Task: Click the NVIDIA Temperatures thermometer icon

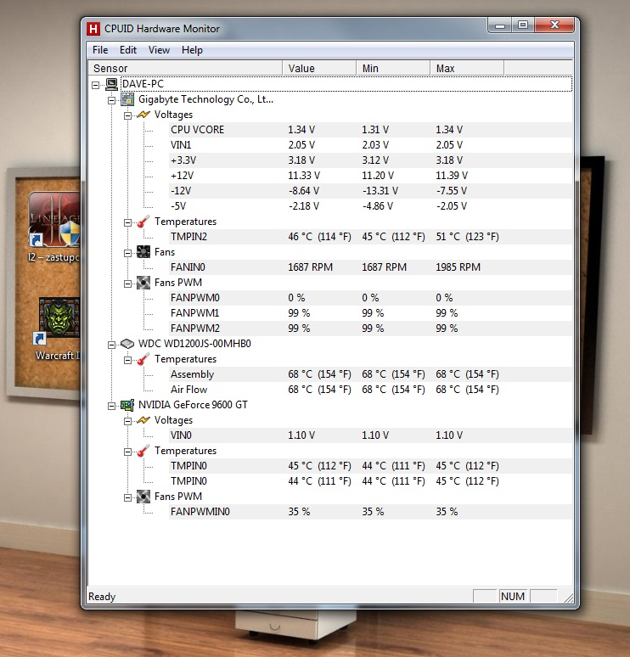Action: 143,451
